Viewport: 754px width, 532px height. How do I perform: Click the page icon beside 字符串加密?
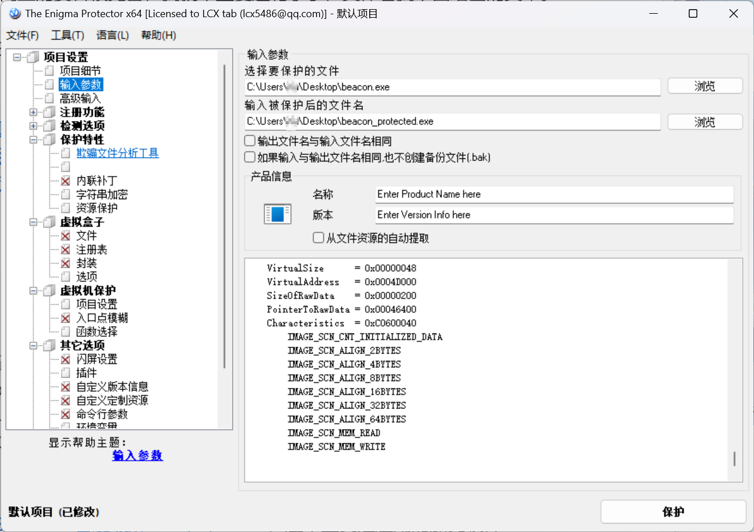[x=66, y=194]
